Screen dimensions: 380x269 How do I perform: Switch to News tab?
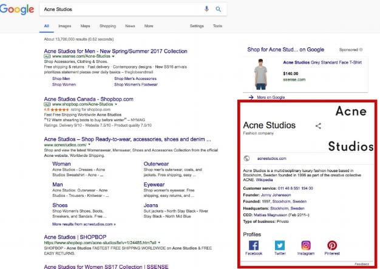[130, 26]
